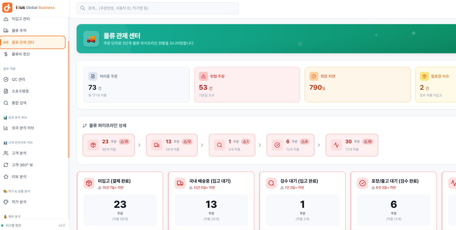
Task: Open the 처리중 주문 summary card
Action: click(137, 85)
